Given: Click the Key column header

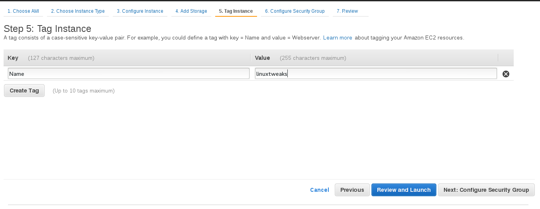Looking at the screenshot, I should (x=13, y=58).
